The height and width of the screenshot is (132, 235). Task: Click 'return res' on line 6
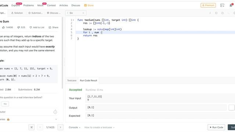pos(90,36)
